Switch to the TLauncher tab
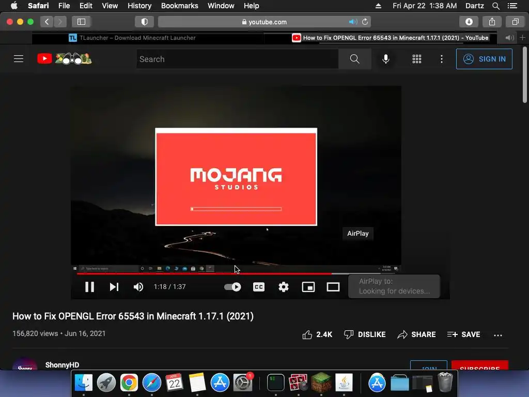 [x=132, y=38]
